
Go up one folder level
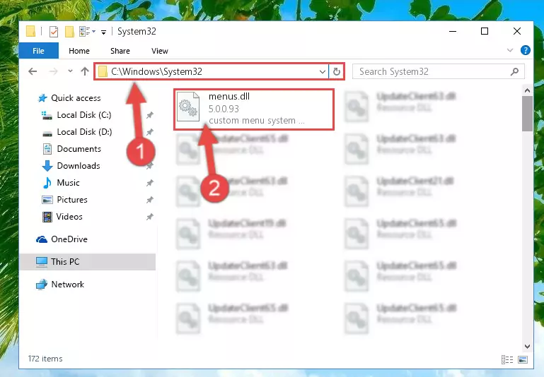85,71
